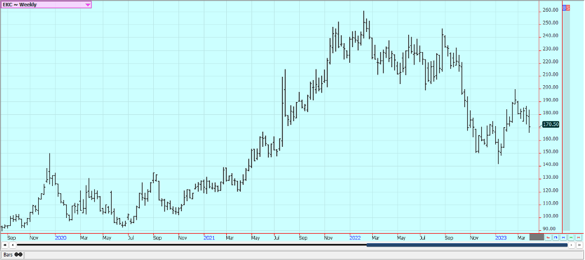The width and height of the screenshot is (585, 260).
Task: Click the red X icon in bottom toolbar
Action: click(x=579, y=238)
